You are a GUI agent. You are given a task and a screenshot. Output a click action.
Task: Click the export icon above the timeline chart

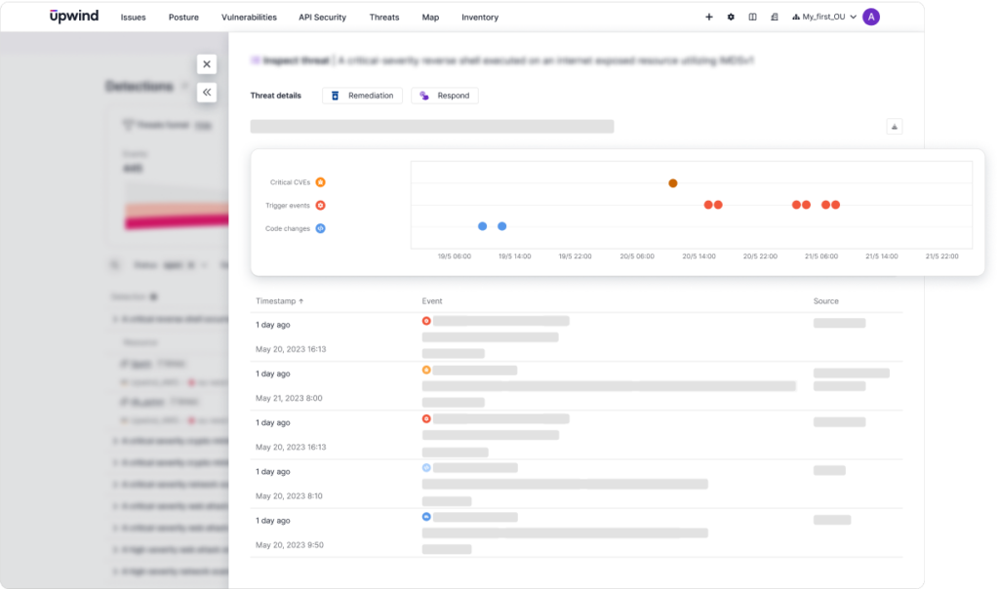(894, 126)
